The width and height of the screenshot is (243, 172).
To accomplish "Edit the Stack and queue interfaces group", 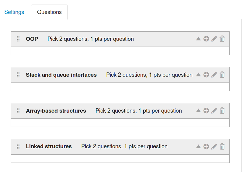I will 214,75.
